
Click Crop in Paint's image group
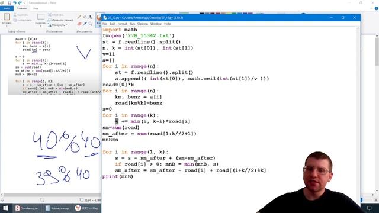tap(56, 15)
